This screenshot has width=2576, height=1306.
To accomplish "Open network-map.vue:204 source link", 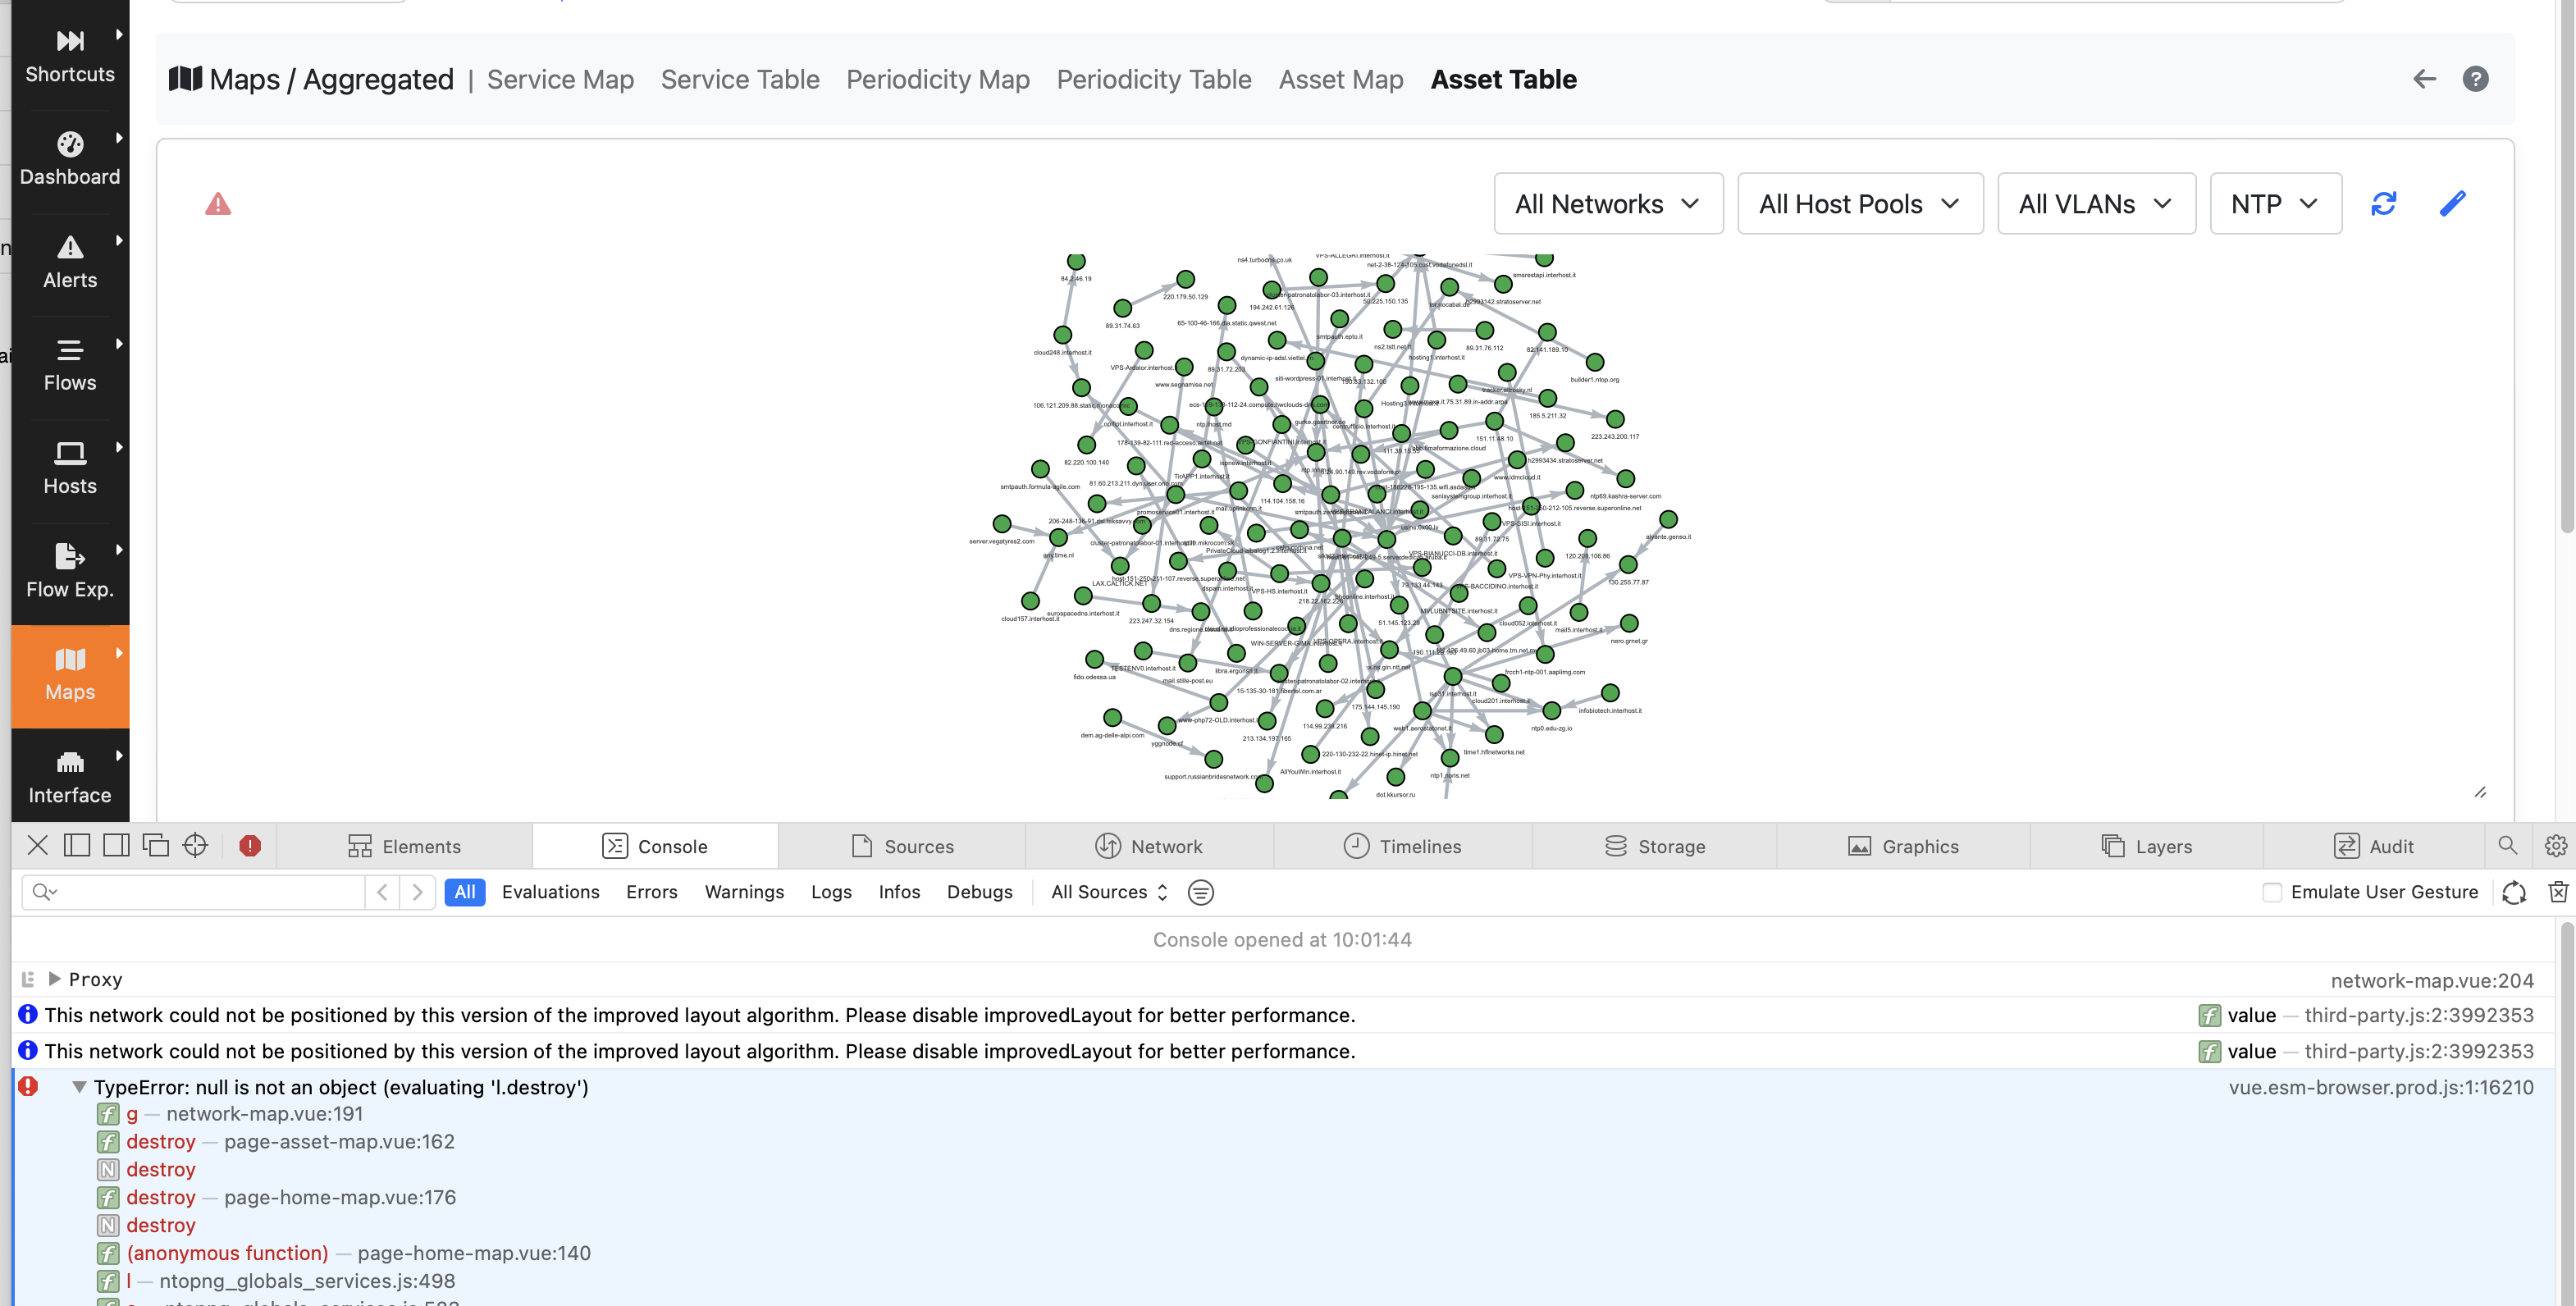I will click(2432, 980).
